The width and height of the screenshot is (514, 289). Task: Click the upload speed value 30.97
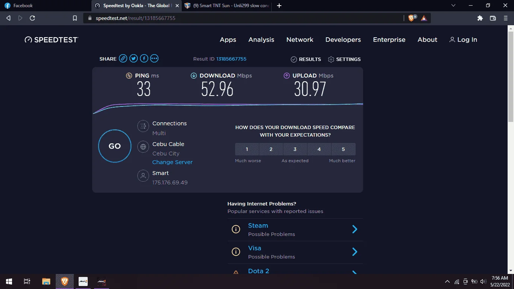click(310, 90)
